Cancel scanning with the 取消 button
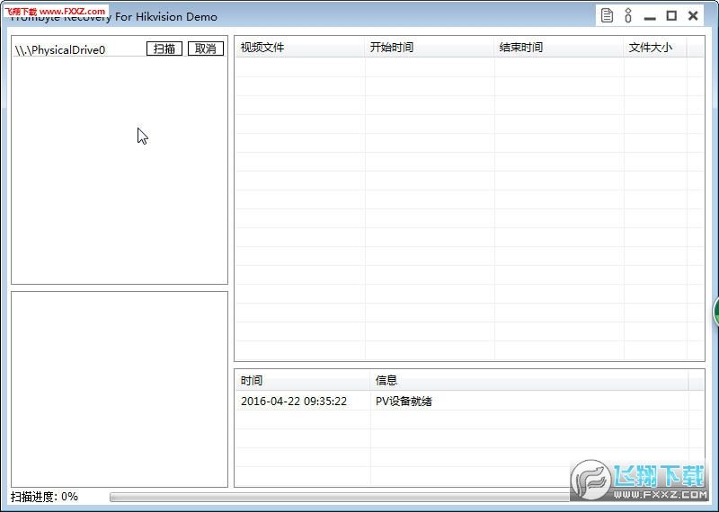Image resolution: width=719 pixels, height=512 pixels. click(206, 49)
